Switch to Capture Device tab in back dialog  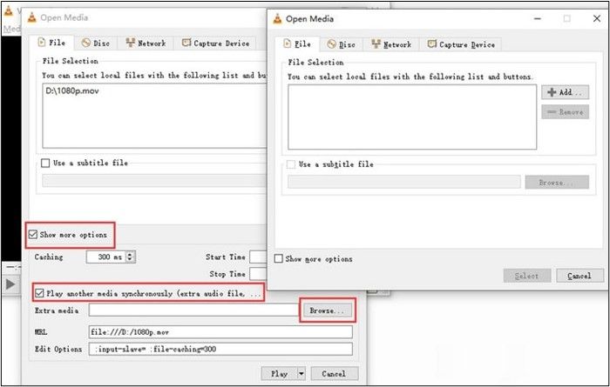click(215, 43)
